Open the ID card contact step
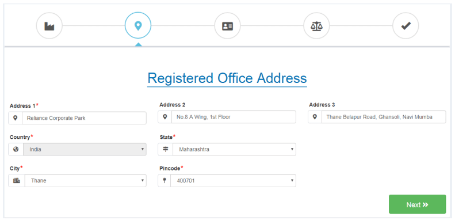The image size is (455, 220). 227,26
